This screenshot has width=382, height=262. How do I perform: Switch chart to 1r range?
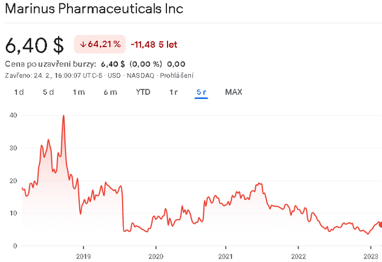click(x=173, y=92)
